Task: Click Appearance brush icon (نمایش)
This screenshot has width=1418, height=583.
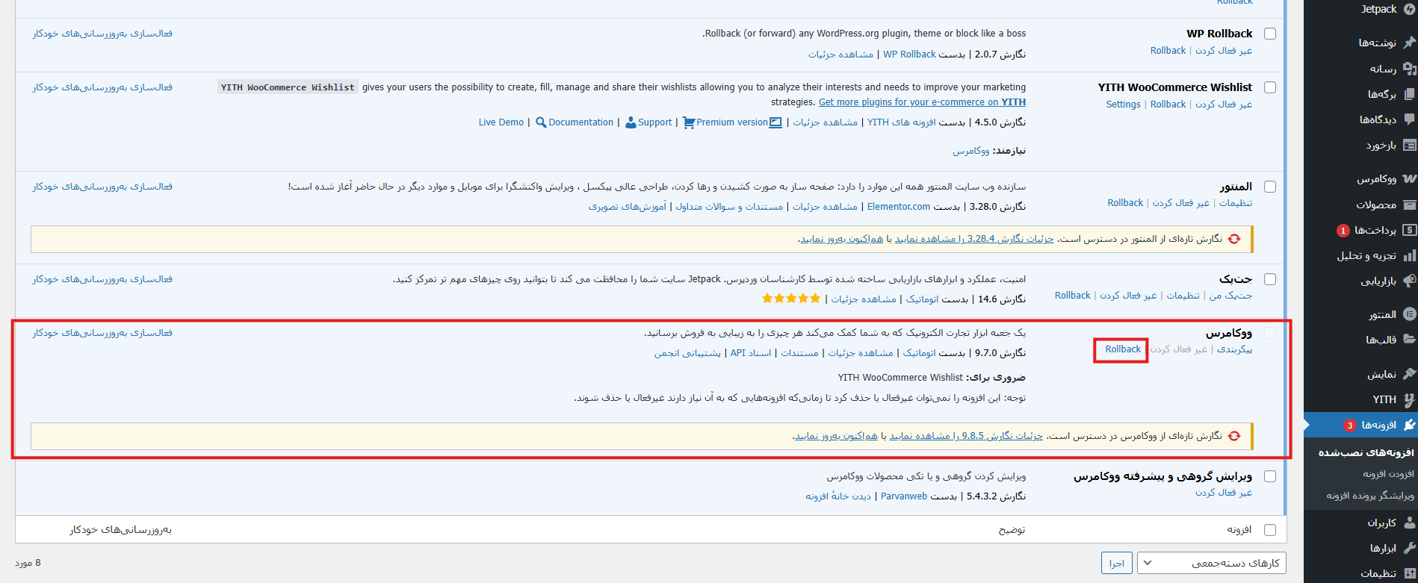Action: 1409,374
